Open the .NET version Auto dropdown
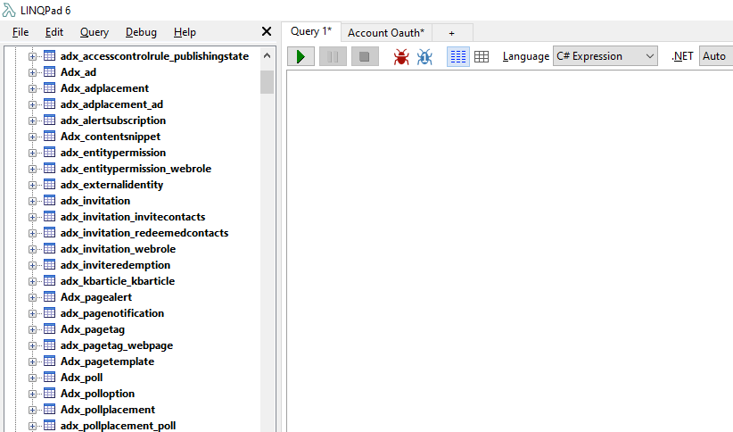 pyautogui.click(x=716, y=56)
